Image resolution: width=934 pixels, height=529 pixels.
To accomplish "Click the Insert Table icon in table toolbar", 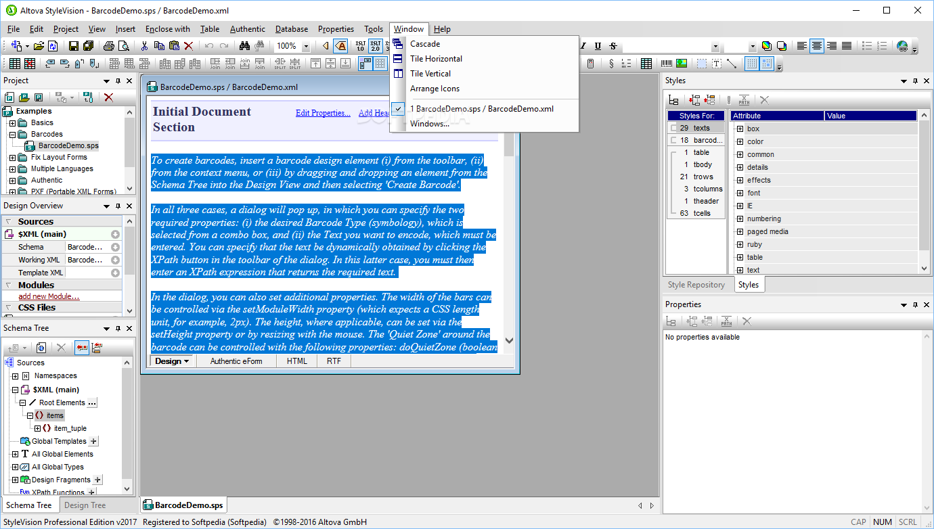I will tap(15, 64).
